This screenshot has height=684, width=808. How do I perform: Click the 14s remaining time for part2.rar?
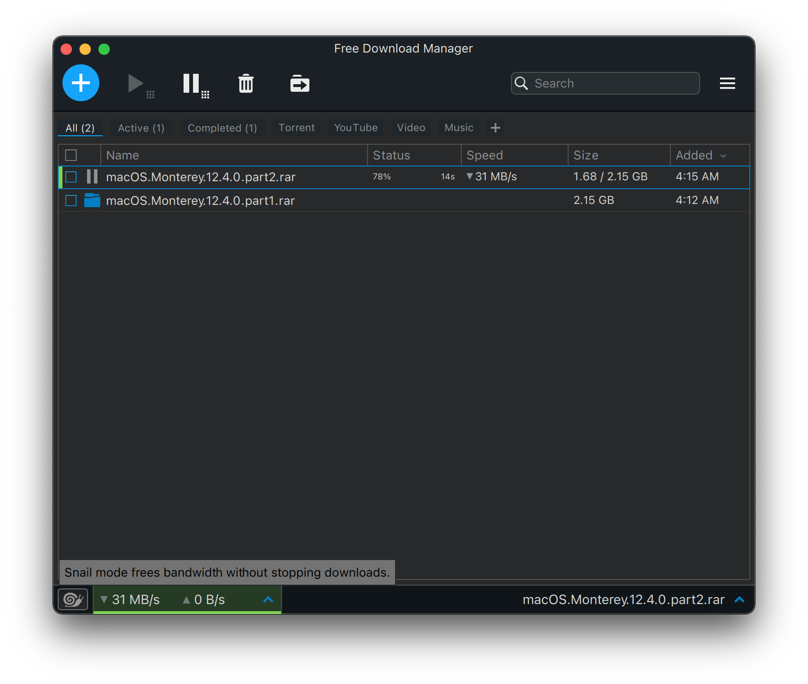pyautogui.click(x=448, y=177)
